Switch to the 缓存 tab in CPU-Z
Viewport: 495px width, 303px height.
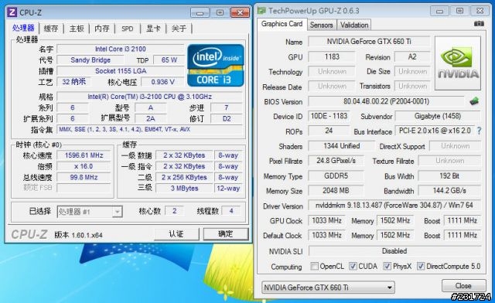51,29
